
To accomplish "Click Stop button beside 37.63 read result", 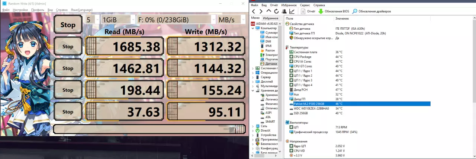I will click(x=68, y=112).
